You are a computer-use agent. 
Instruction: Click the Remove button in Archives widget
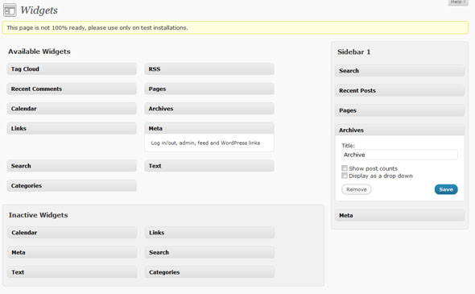(x=356, y=189)
